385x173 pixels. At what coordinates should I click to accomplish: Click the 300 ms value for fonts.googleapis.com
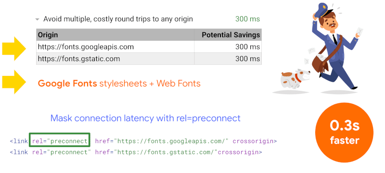[x=247, y=47]
